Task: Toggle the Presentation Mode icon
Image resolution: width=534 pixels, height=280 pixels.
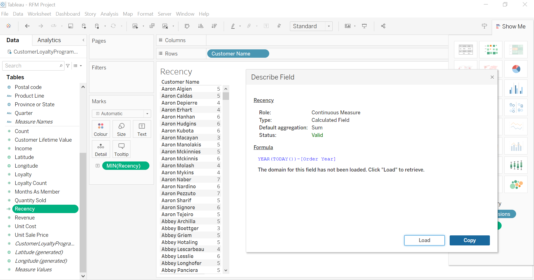Action: 364,26
